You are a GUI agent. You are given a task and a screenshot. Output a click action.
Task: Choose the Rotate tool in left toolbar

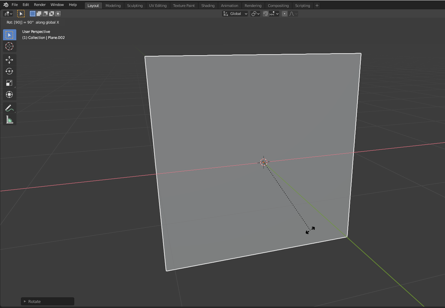9,71
